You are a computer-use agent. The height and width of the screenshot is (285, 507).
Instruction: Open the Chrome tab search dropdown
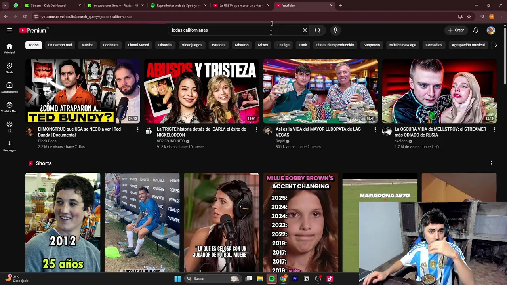[5, 6]
